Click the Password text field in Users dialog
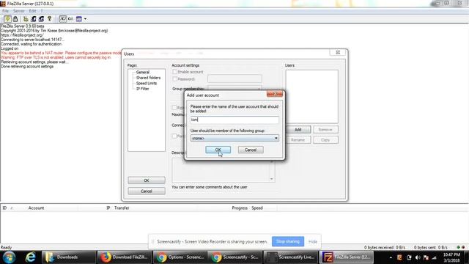The image size is (469, 264). (234, 78)
